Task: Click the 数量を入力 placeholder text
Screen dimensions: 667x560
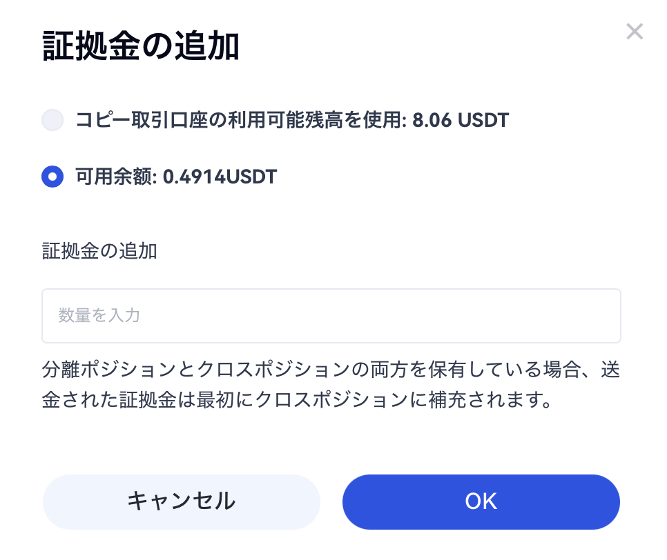Action: 99,316
